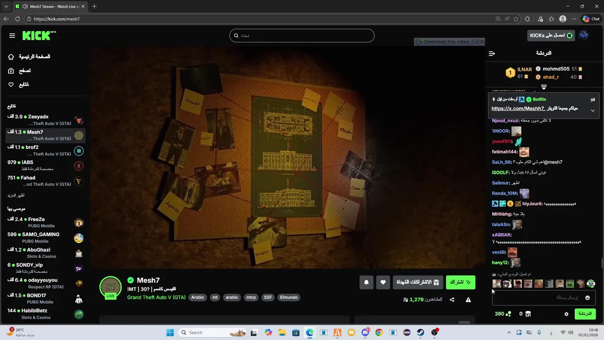The image size is (604, 340).
Task: Select the mtrp tag chip
Action: click(x=251, y=297)
